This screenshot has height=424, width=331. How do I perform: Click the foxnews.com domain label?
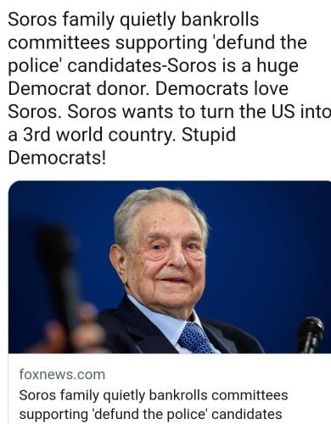point(62,374)
